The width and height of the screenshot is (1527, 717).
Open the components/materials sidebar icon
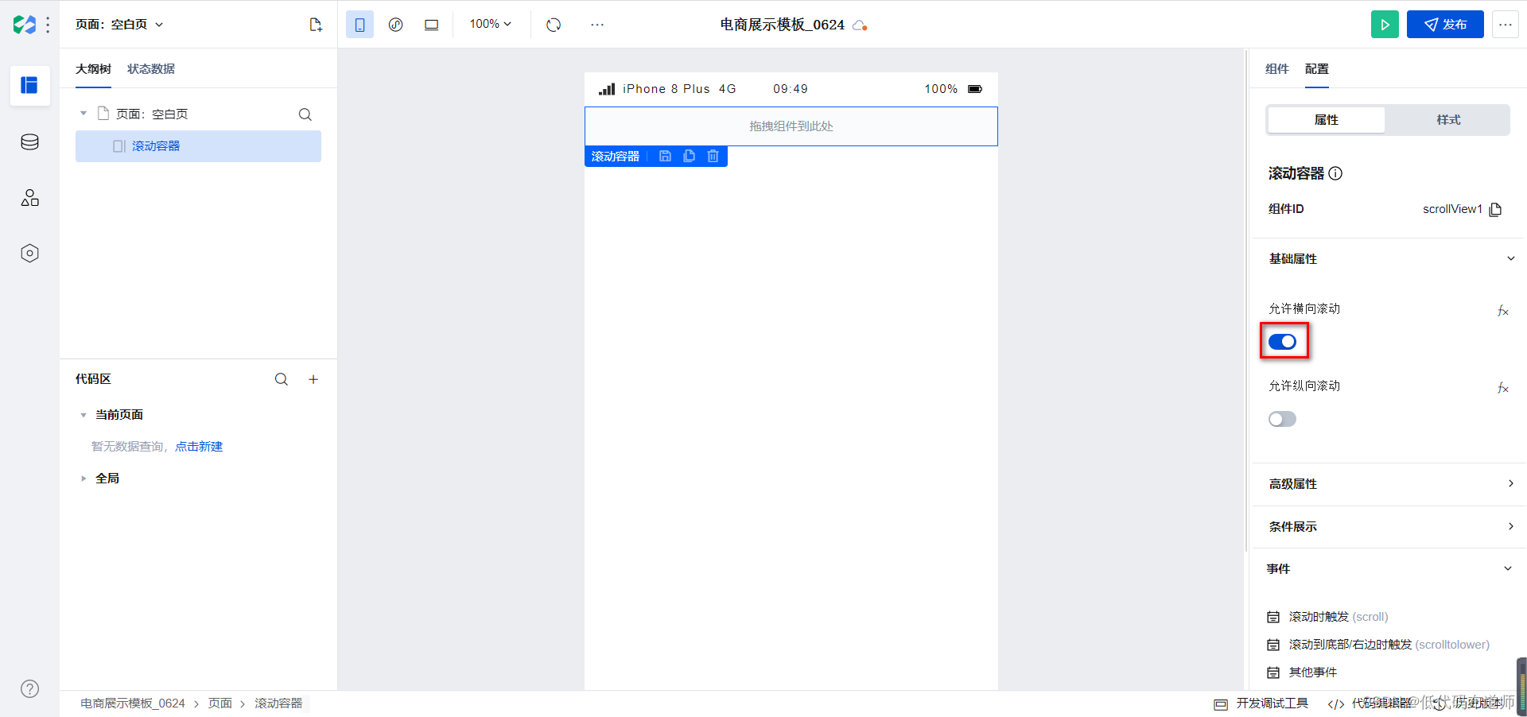tap(30, 198)
